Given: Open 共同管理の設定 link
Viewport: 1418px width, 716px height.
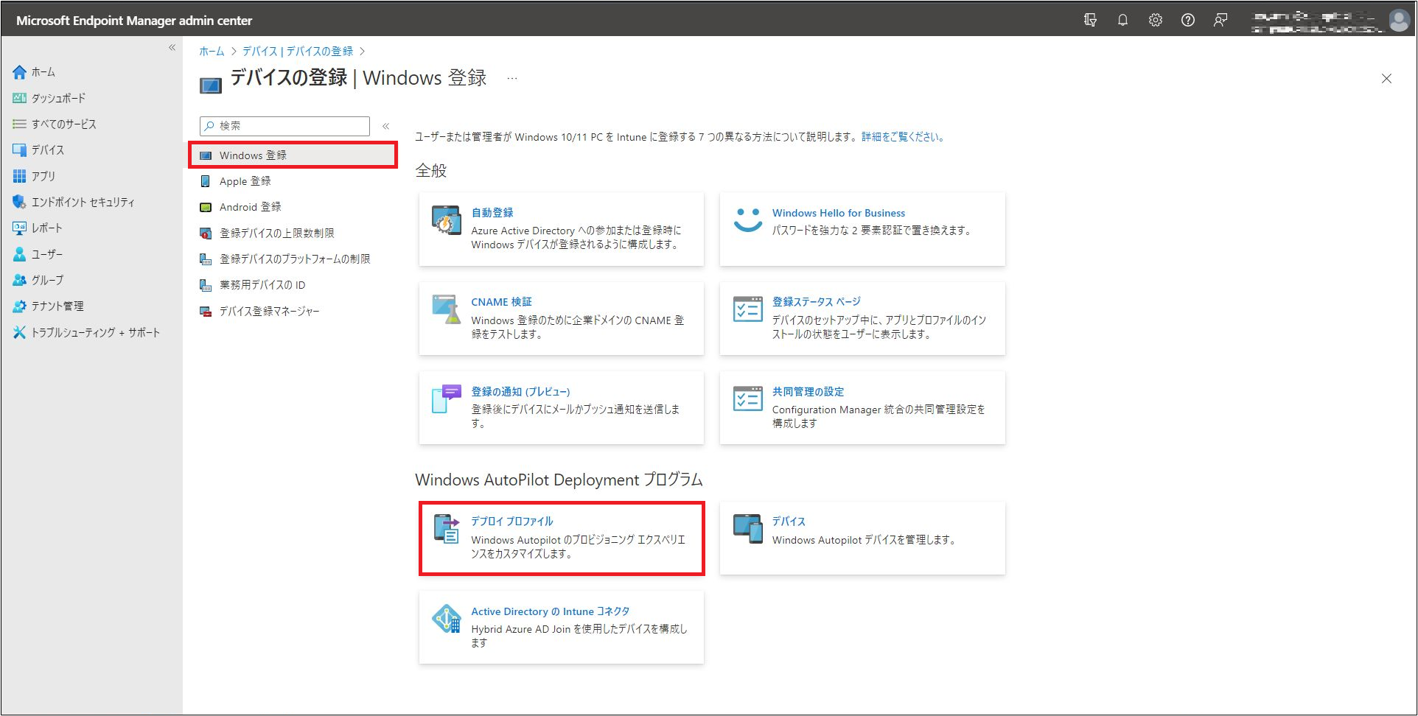Looking at the screenshot, I should pos(808,392).
